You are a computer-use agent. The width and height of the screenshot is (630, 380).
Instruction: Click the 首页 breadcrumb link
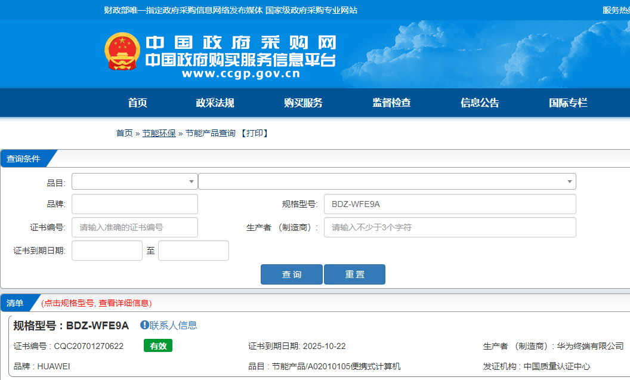(x=125, y=133)
